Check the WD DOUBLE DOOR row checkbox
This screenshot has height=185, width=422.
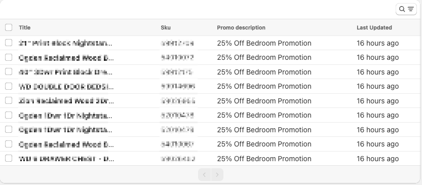(x=9, y=86)
